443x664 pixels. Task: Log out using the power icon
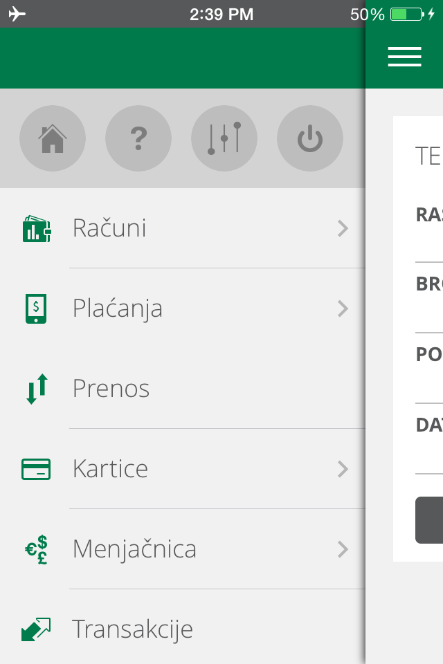point(310,139)
